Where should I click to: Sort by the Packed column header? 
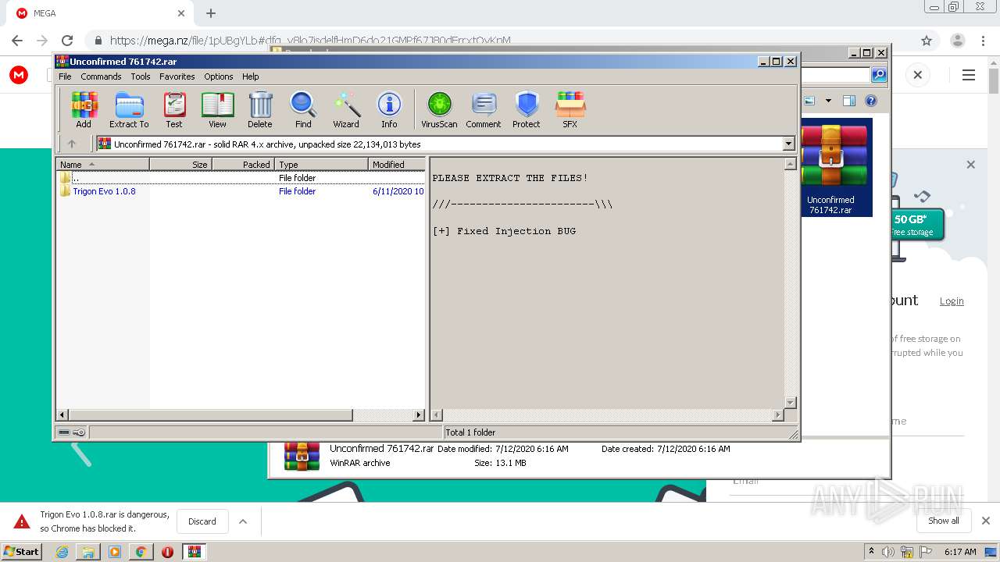[243, 164]
